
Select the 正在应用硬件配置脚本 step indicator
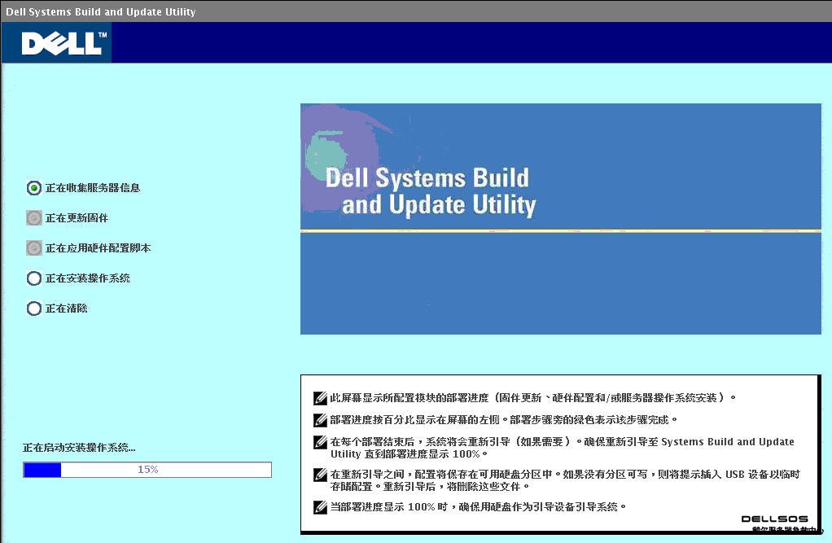[x=34, y=247]
